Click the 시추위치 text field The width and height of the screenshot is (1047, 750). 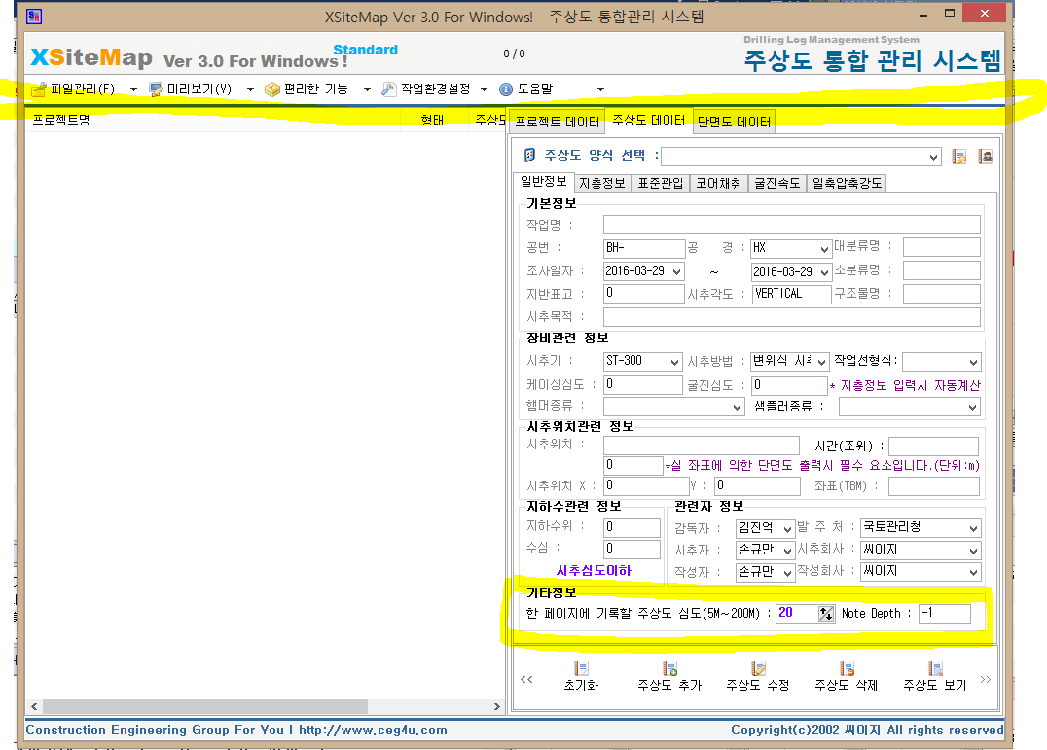point(702,446)
